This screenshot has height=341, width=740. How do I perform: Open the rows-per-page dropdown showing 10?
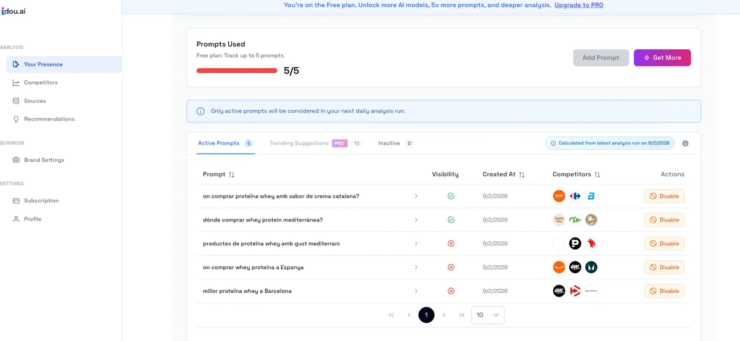(x=487, y=315)
